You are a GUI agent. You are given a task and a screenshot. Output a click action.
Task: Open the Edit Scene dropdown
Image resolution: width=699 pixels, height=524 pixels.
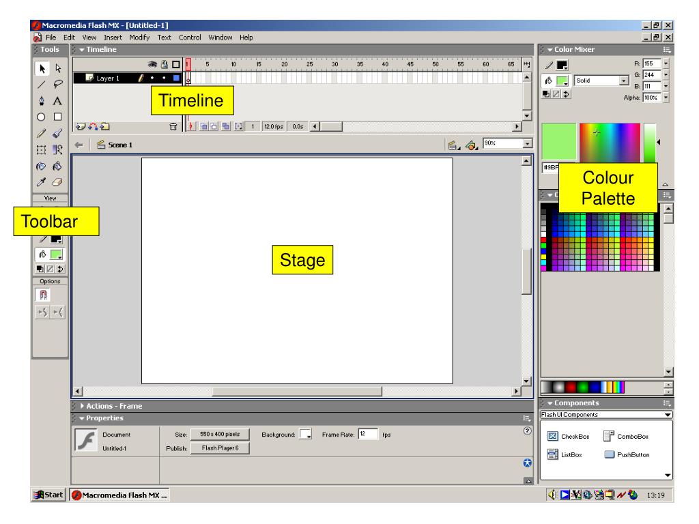[454, 145]
